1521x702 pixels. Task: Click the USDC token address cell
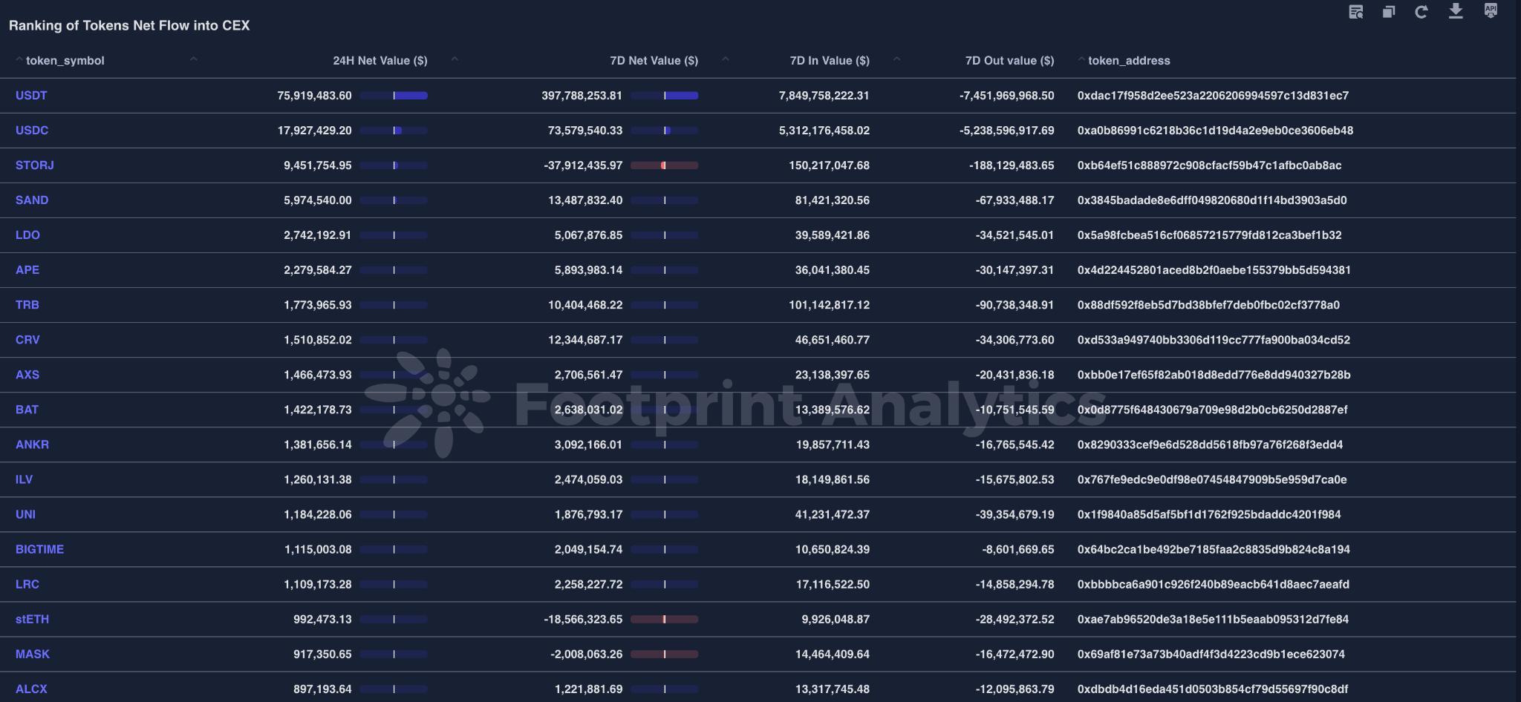(x=1215, y=131)
